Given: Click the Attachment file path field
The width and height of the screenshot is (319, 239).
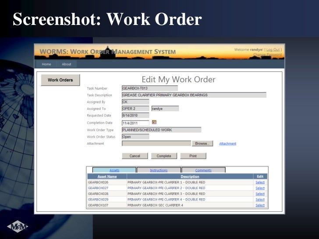Looking at the screenshot, I should click(x=156, y=143).
